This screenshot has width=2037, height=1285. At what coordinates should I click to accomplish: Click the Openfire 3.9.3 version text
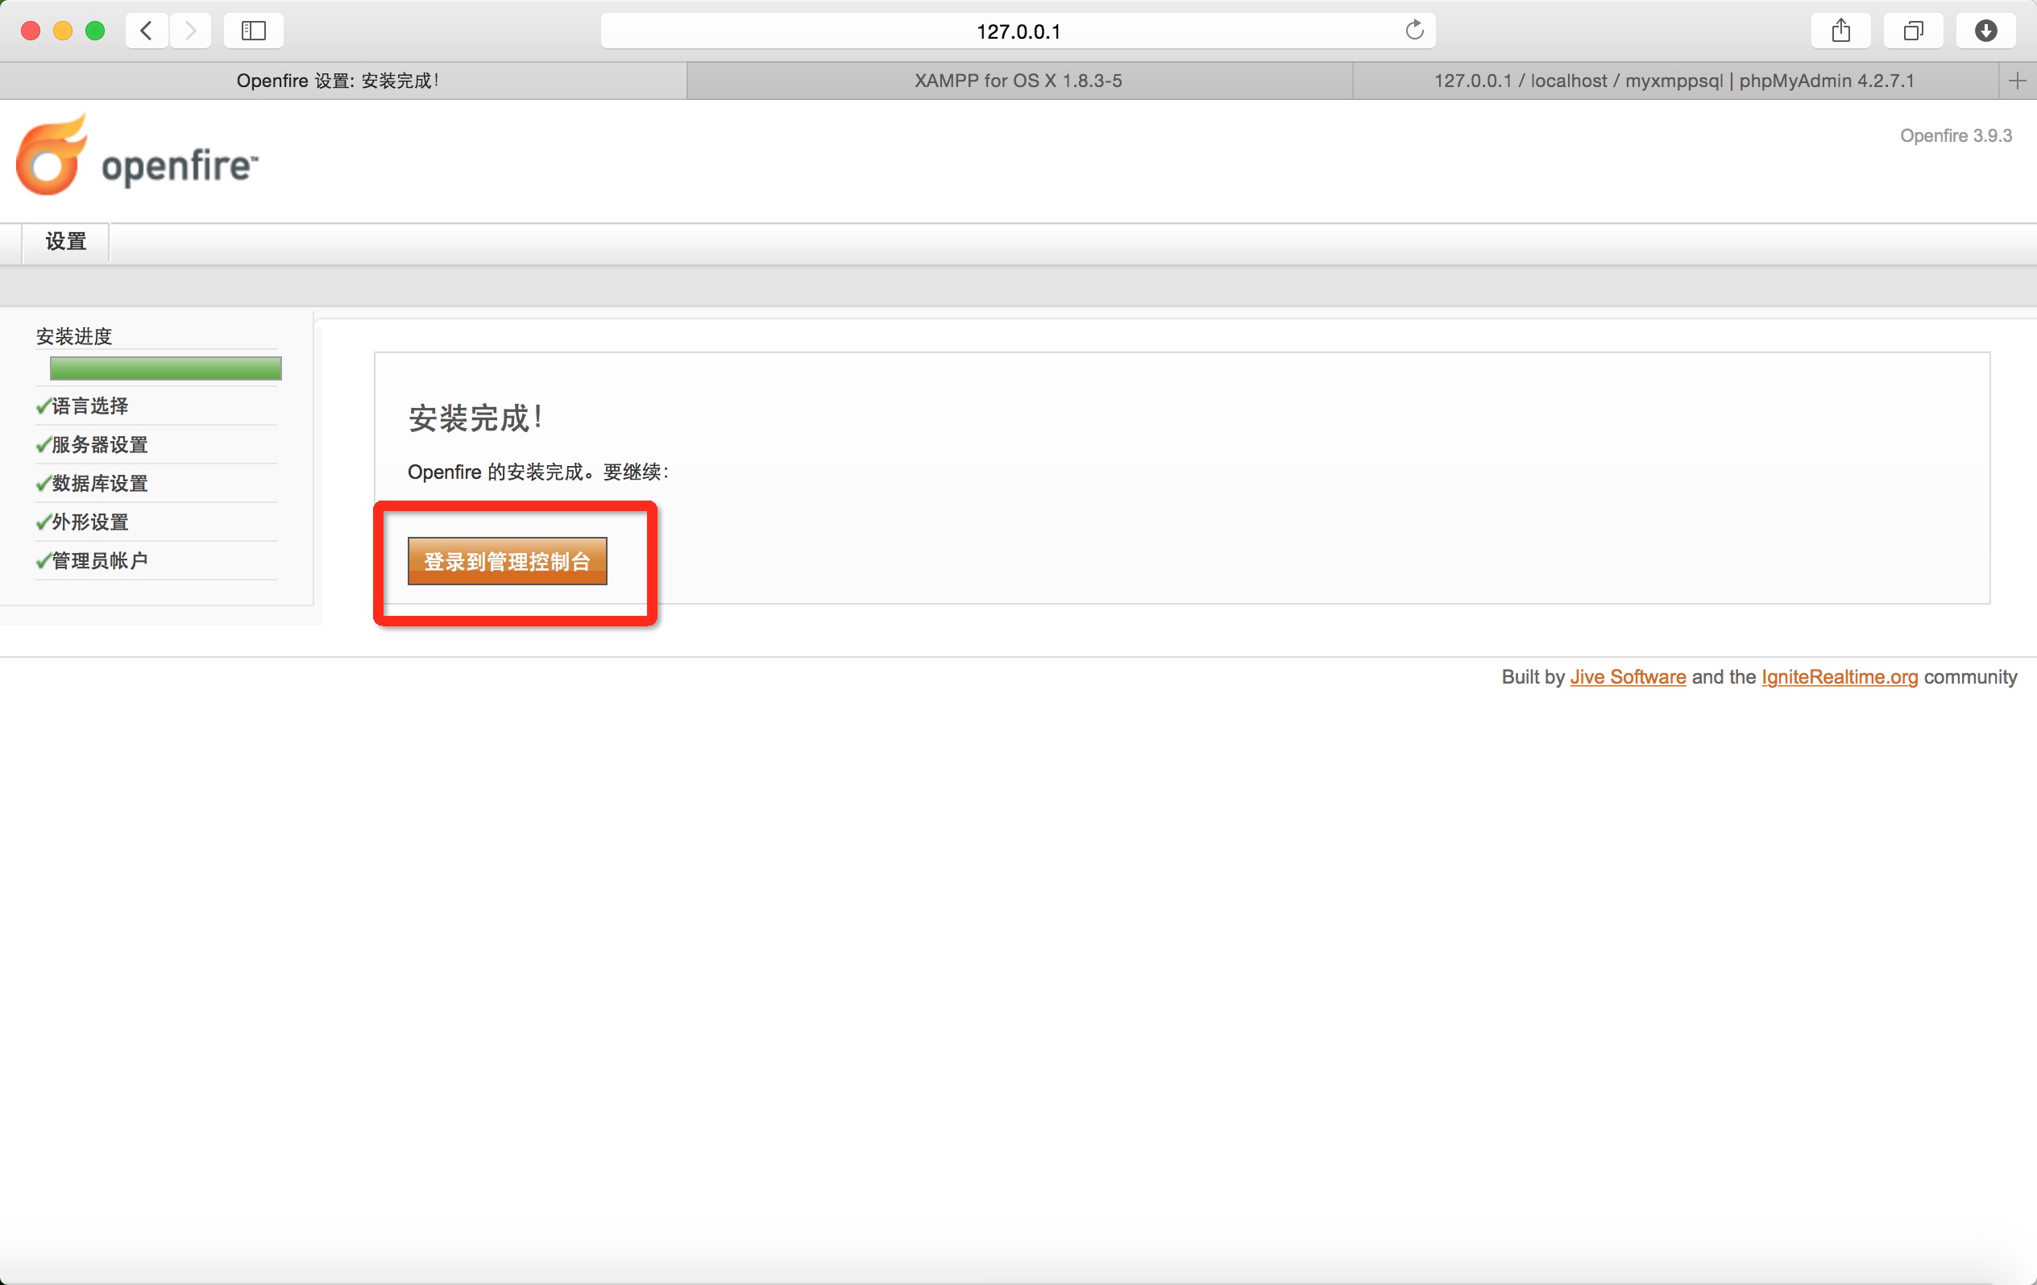point(1956,135)
